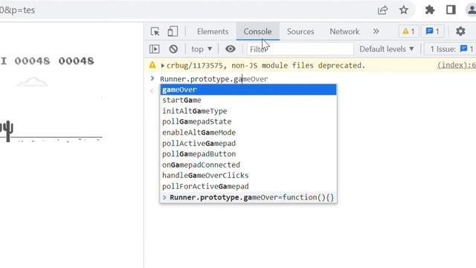Bookmark this page with star icon
This screenshot has width=476, height=268.
tap(403, 10)
